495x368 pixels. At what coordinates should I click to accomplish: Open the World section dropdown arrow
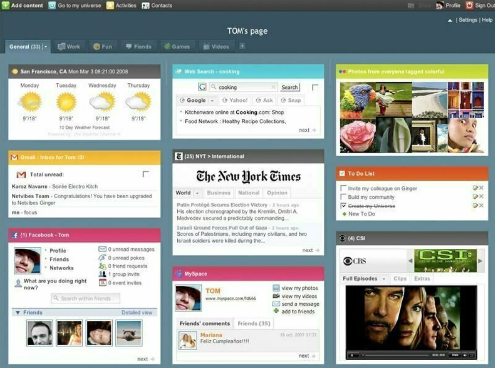(x=197, y=193)
